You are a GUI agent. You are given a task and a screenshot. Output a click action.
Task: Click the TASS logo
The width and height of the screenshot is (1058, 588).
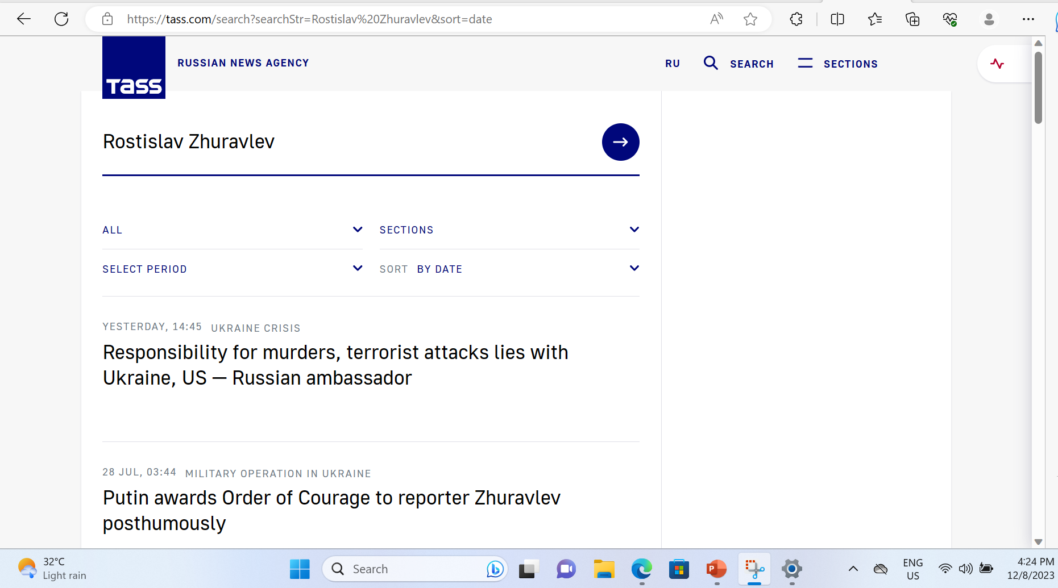134,68
